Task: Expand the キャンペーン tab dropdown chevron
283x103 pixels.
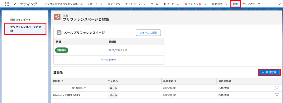Action: pyautogui.click(x=144, y=4)
